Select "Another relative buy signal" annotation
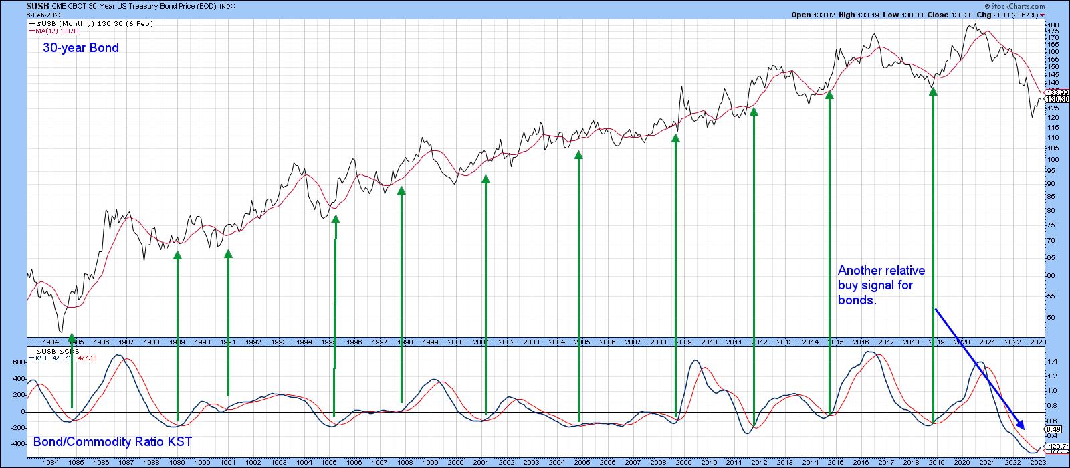This screenshot has width=1070, height=468. click(x=881, y=285)
